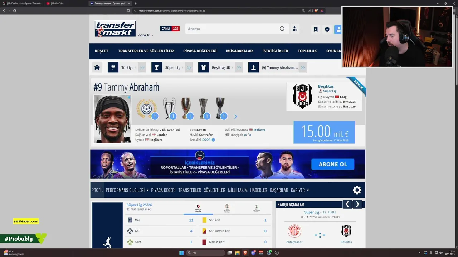Click the flag icon beside Türkiye
458x257 pixels.
113,67
